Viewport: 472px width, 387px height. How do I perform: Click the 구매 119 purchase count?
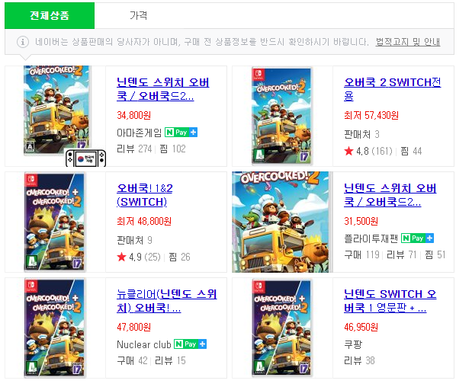[x=362, y=255]
